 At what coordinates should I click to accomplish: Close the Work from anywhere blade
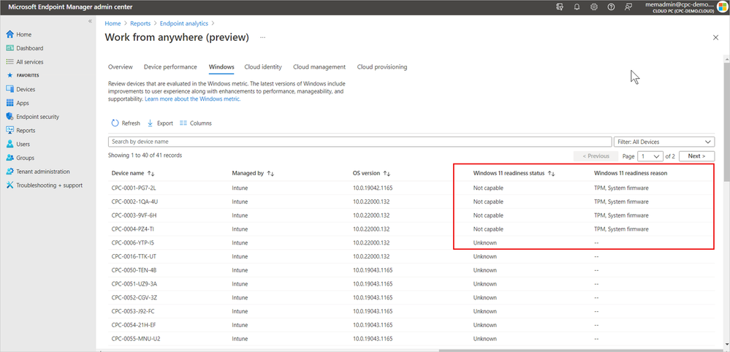point(715,38)
